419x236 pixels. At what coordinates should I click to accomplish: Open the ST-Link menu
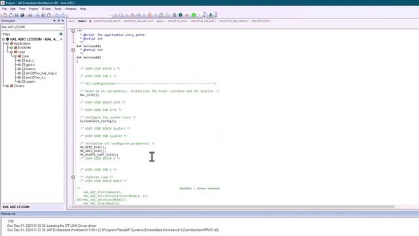[46, 9]
